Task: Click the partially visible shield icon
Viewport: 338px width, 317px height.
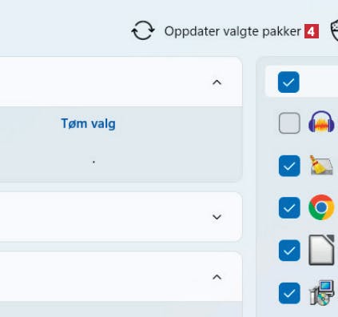Action: click(334, 31)
